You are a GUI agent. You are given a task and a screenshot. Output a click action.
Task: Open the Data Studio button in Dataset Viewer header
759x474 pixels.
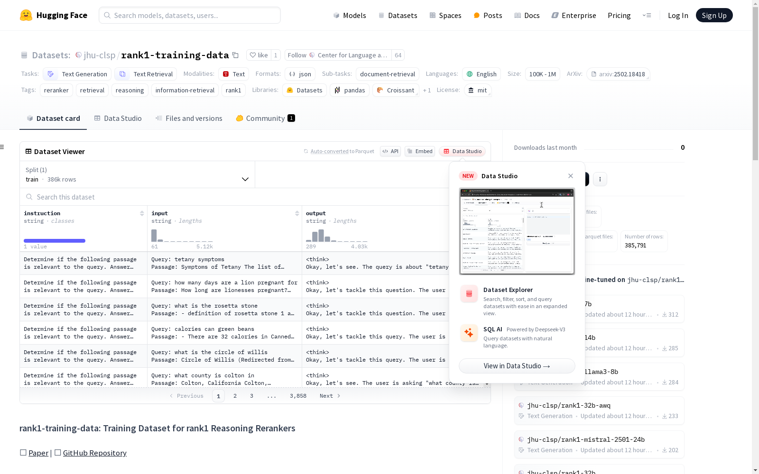(x=462, y=151)
